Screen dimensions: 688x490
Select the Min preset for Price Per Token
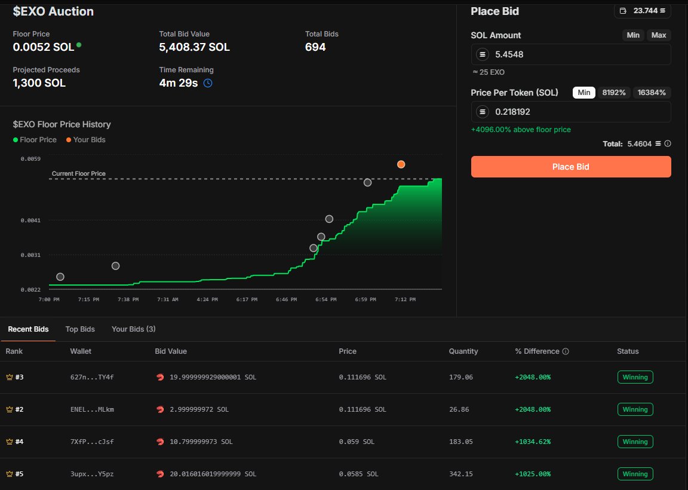coord(583,93)
